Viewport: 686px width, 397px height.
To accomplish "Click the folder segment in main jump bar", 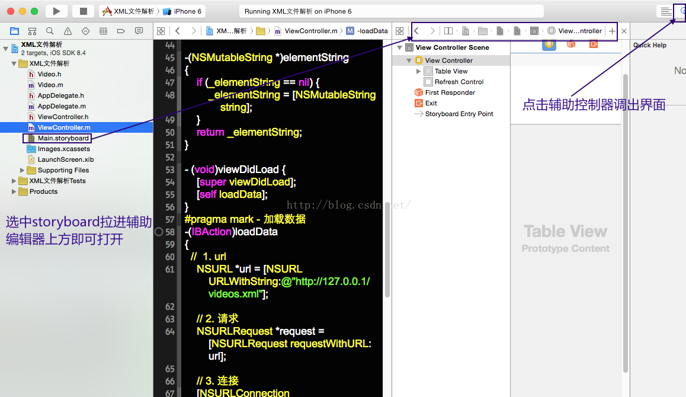I will (x=261, y=31).
